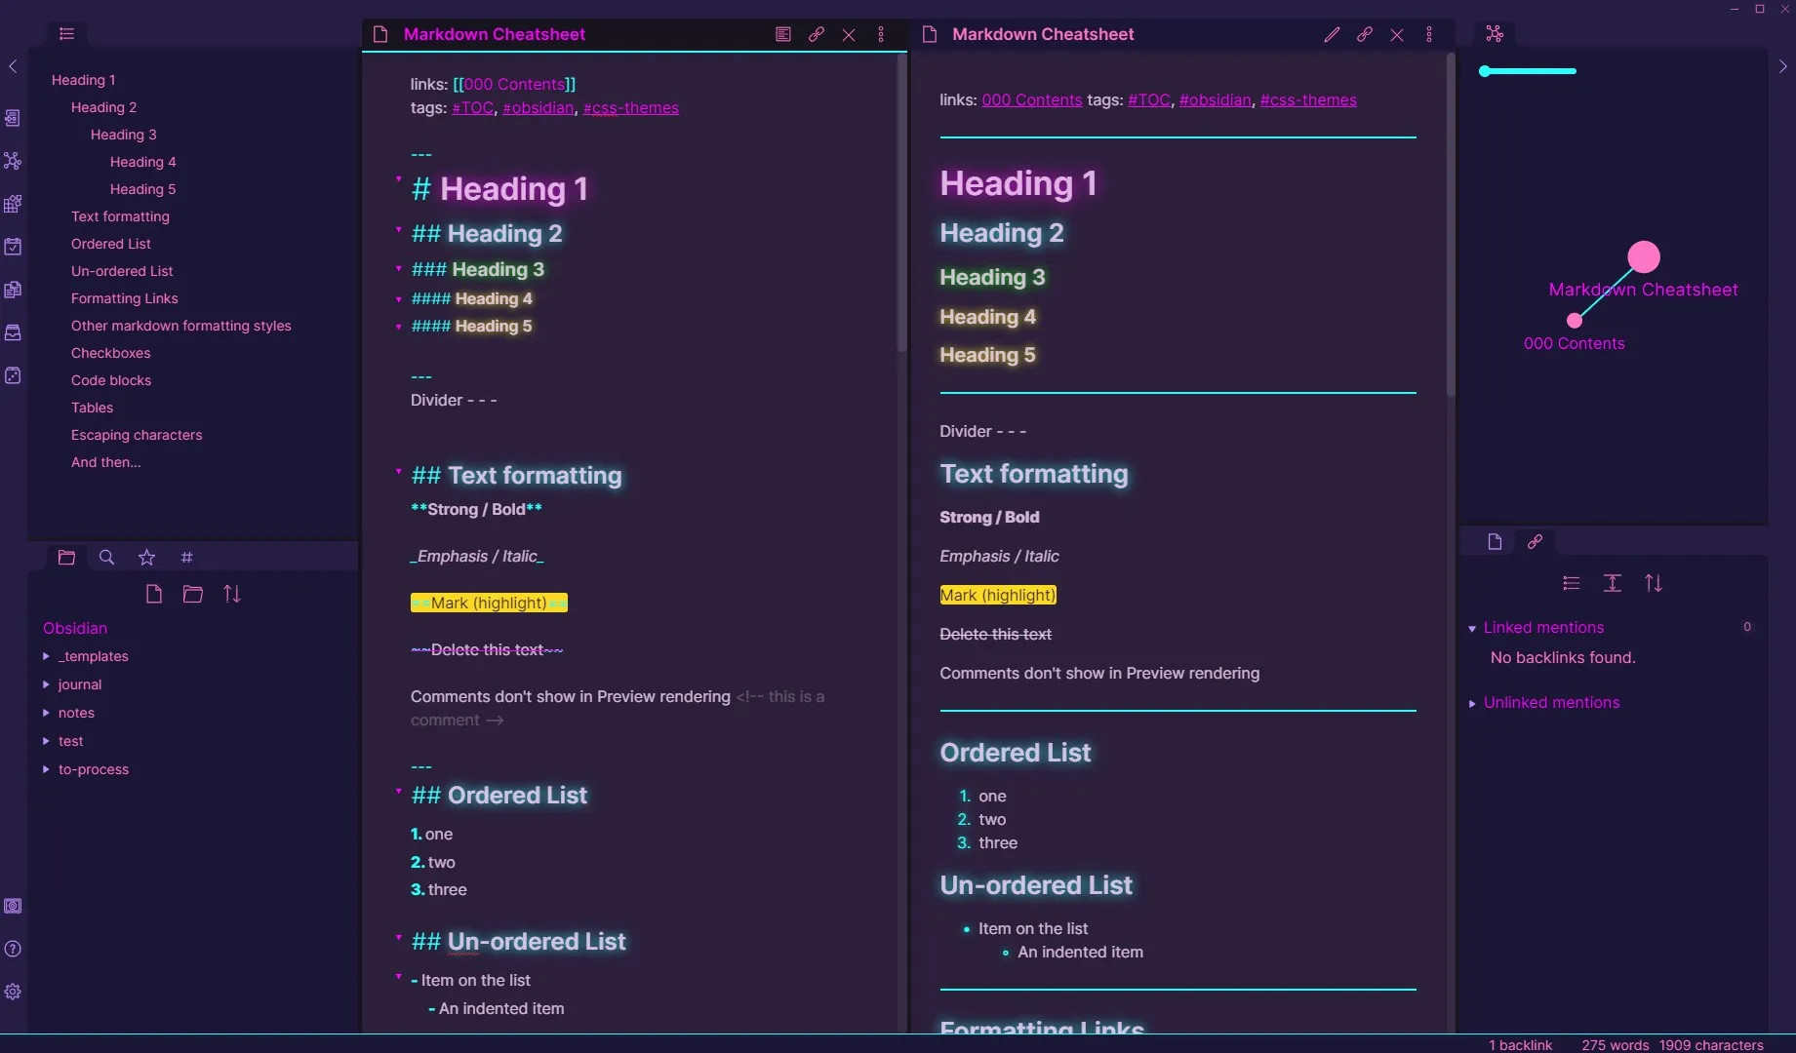Follow the 000 Contents link in preview
Viewport: 1796px width, 1053px height.
click(1031, 99)
